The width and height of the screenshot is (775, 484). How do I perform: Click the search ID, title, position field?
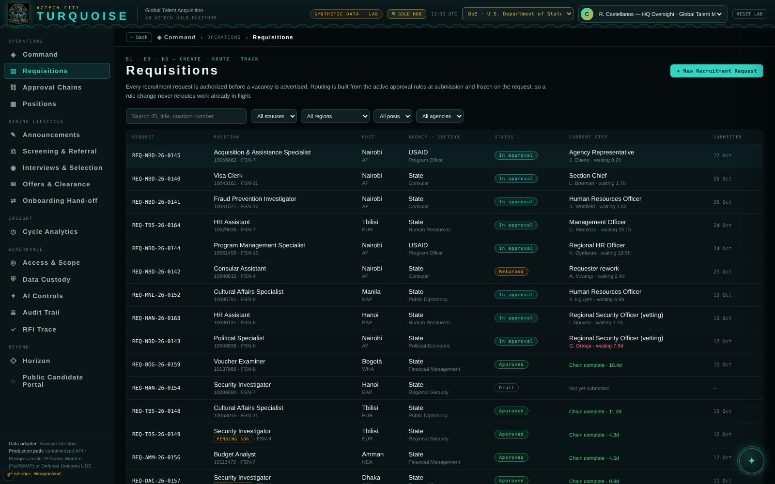186,116
